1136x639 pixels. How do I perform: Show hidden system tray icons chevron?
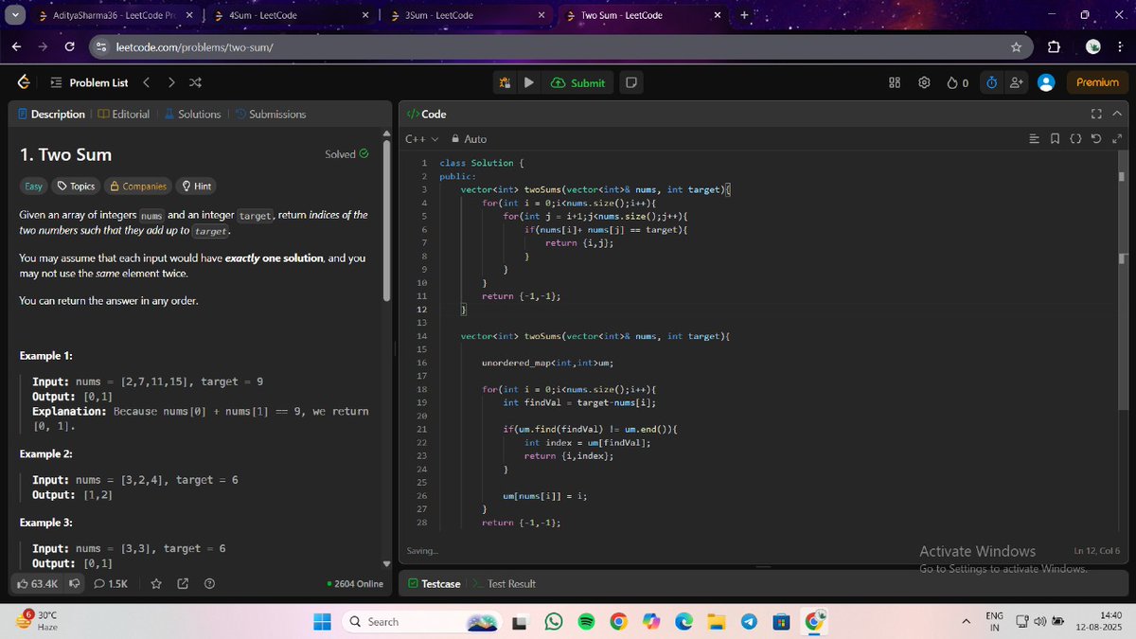967,622
